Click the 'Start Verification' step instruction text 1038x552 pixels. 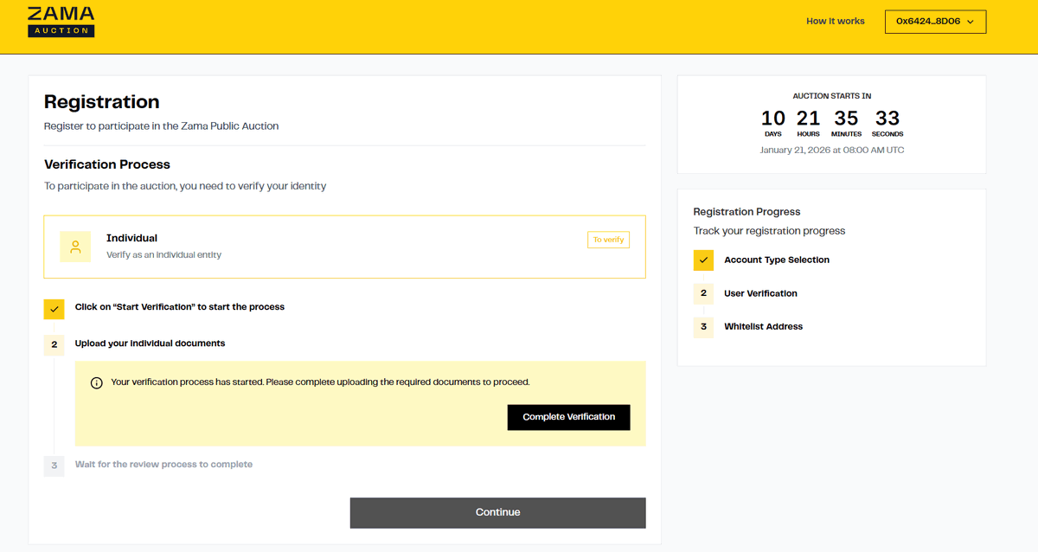tap(180, 307)
